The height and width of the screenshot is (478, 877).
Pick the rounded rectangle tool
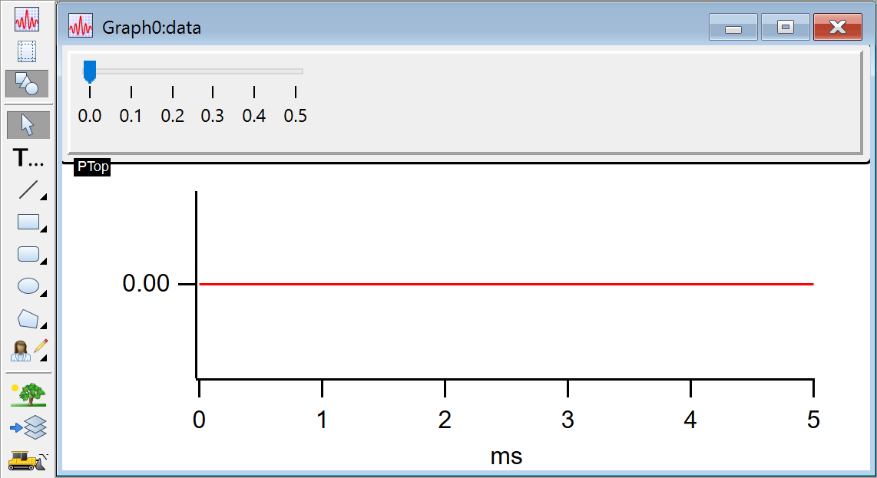pos(28,254)
